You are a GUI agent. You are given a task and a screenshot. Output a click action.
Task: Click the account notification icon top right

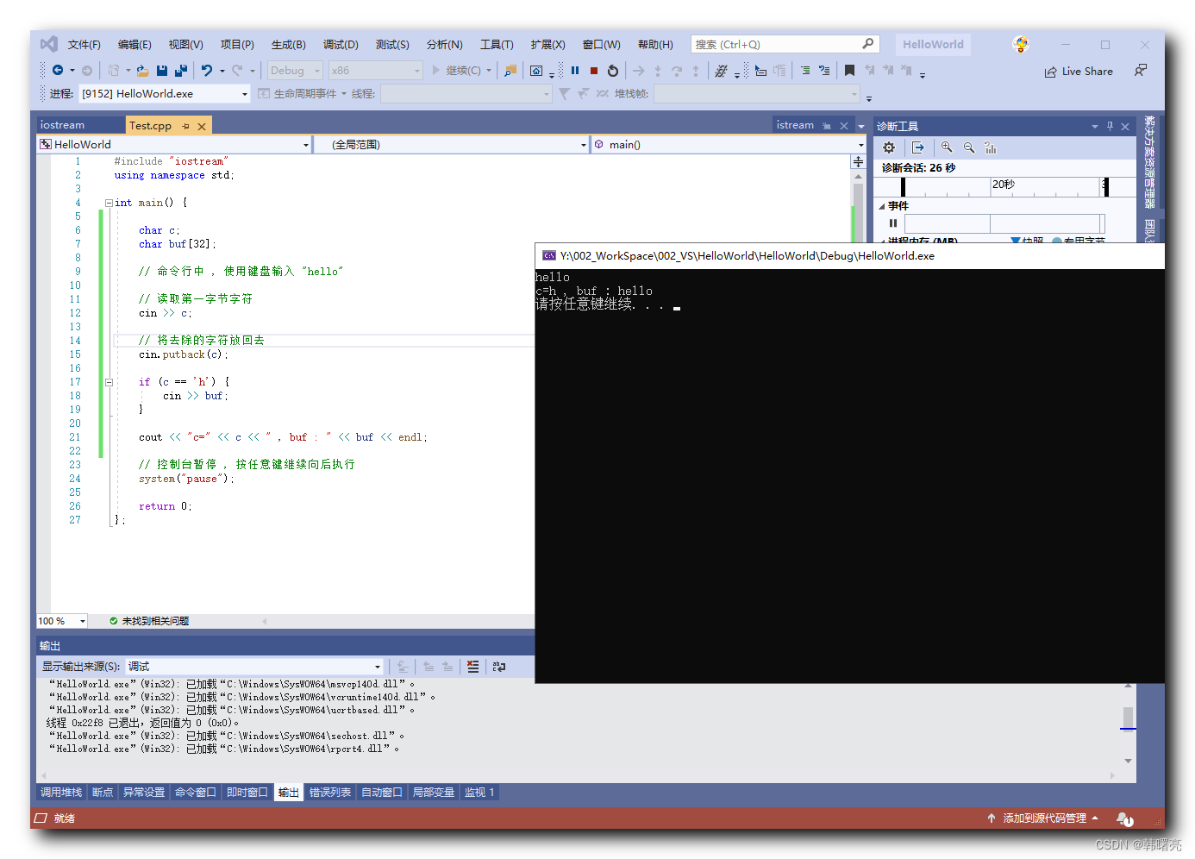(1021, 44)
